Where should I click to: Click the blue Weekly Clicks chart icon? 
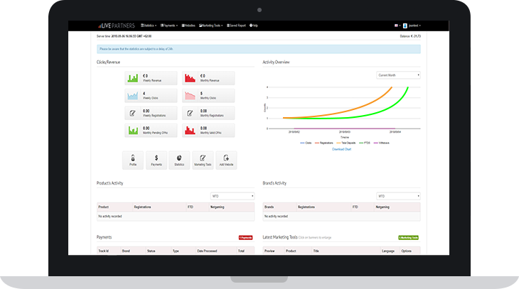click(133, 95)
